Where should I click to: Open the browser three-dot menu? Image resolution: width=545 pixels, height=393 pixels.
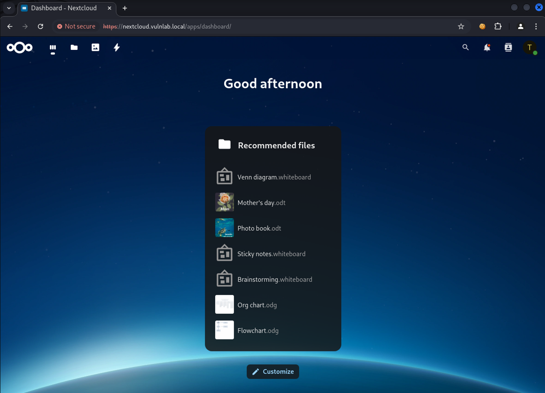[536, 26]
